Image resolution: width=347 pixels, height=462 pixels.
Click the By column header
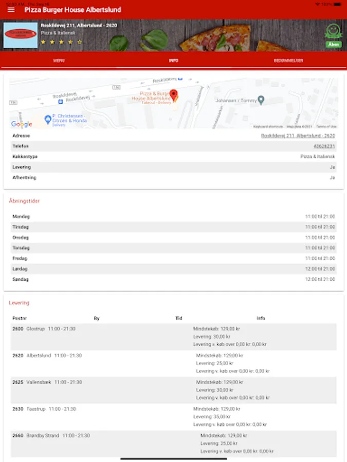point(97,318)
